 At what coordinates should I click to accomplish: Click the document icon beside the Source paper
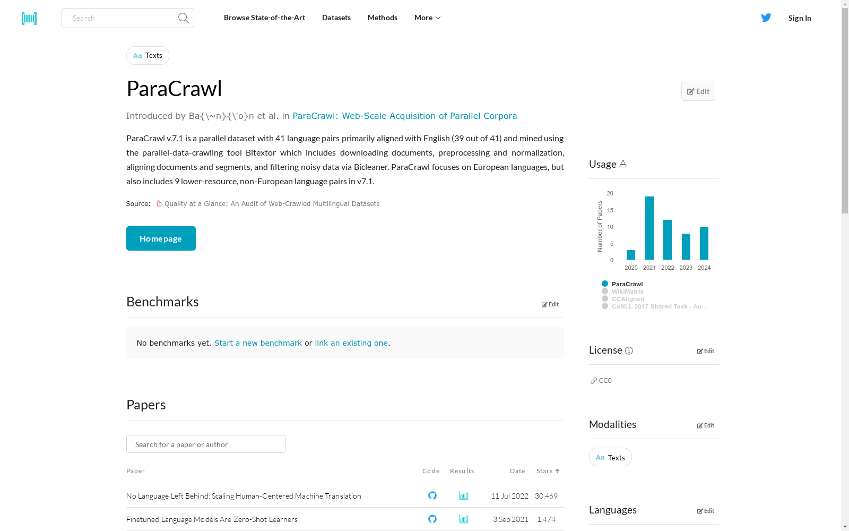point(159,203)
